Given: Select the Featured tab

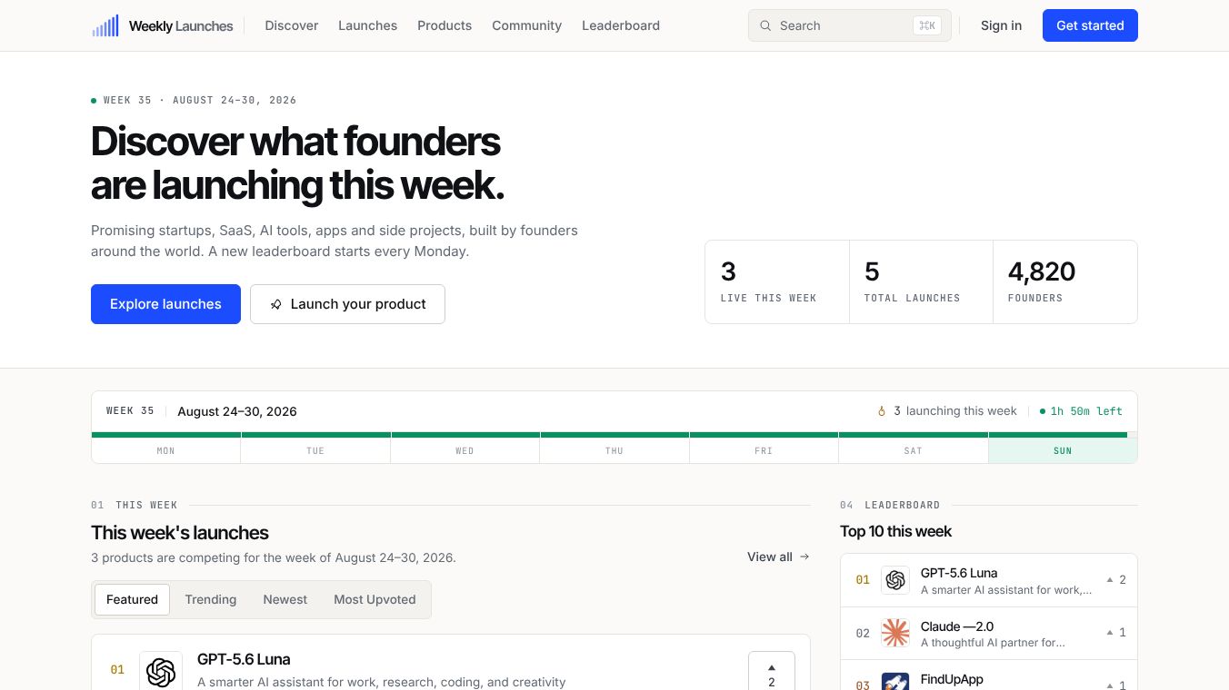Looking at the screenshot, I should (132, 599).
